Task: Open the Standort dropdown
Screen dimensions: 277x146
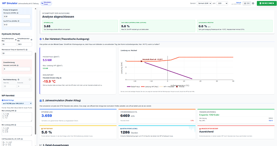Action: coord(204,3)
